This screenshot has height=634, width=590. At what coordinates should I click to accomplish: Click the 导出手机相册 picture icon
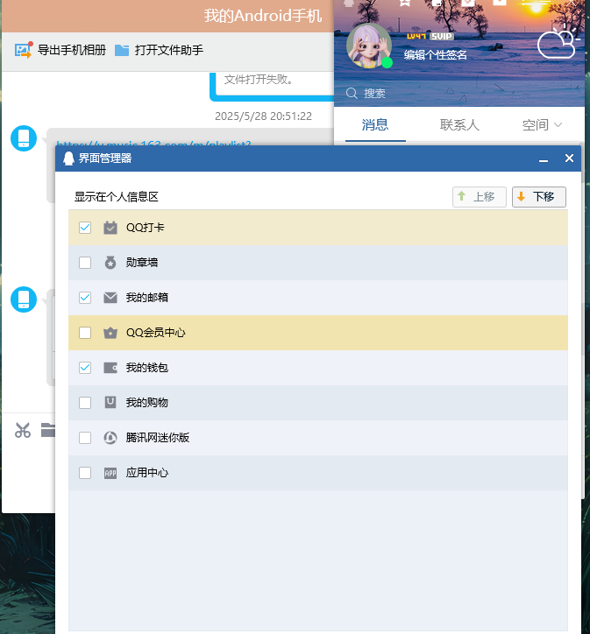pyautogui.click(x=24, y=50)
